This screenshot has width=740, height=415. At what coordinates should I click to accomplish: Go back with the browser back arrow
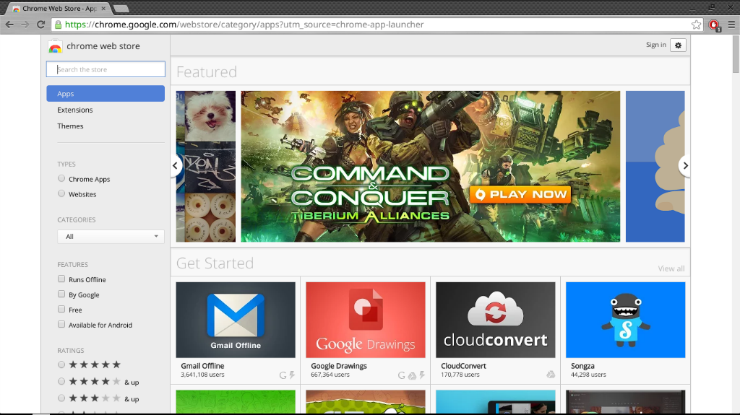pos(9,25)
